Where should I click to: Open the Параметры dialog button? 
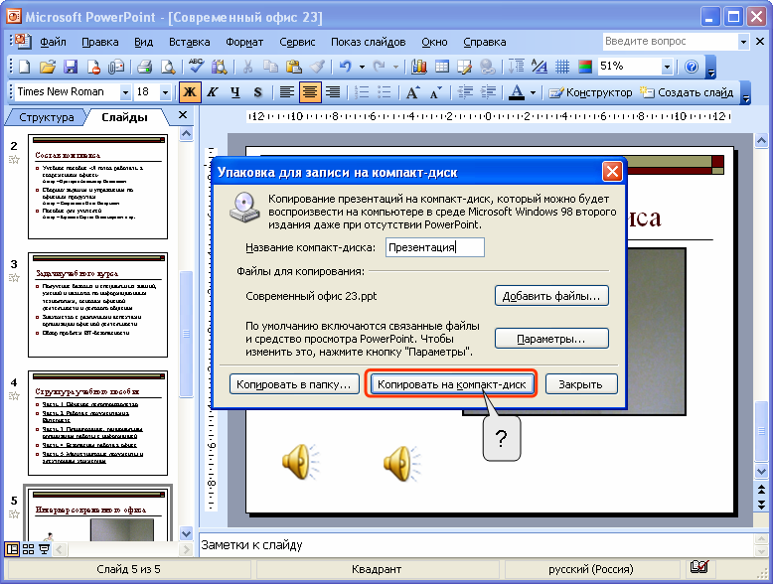[551, 339]
